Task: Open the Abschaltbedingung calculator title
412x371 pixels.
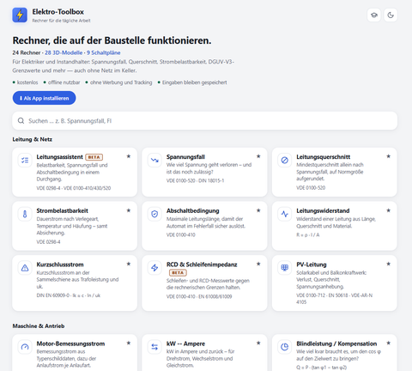Action: pyautogui.click(x=193, y=210)
